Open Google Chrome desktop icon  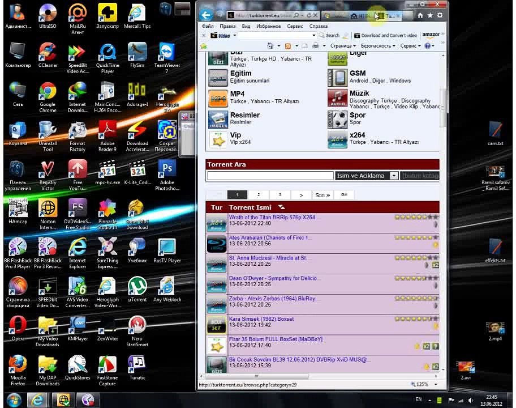point(48,97)
